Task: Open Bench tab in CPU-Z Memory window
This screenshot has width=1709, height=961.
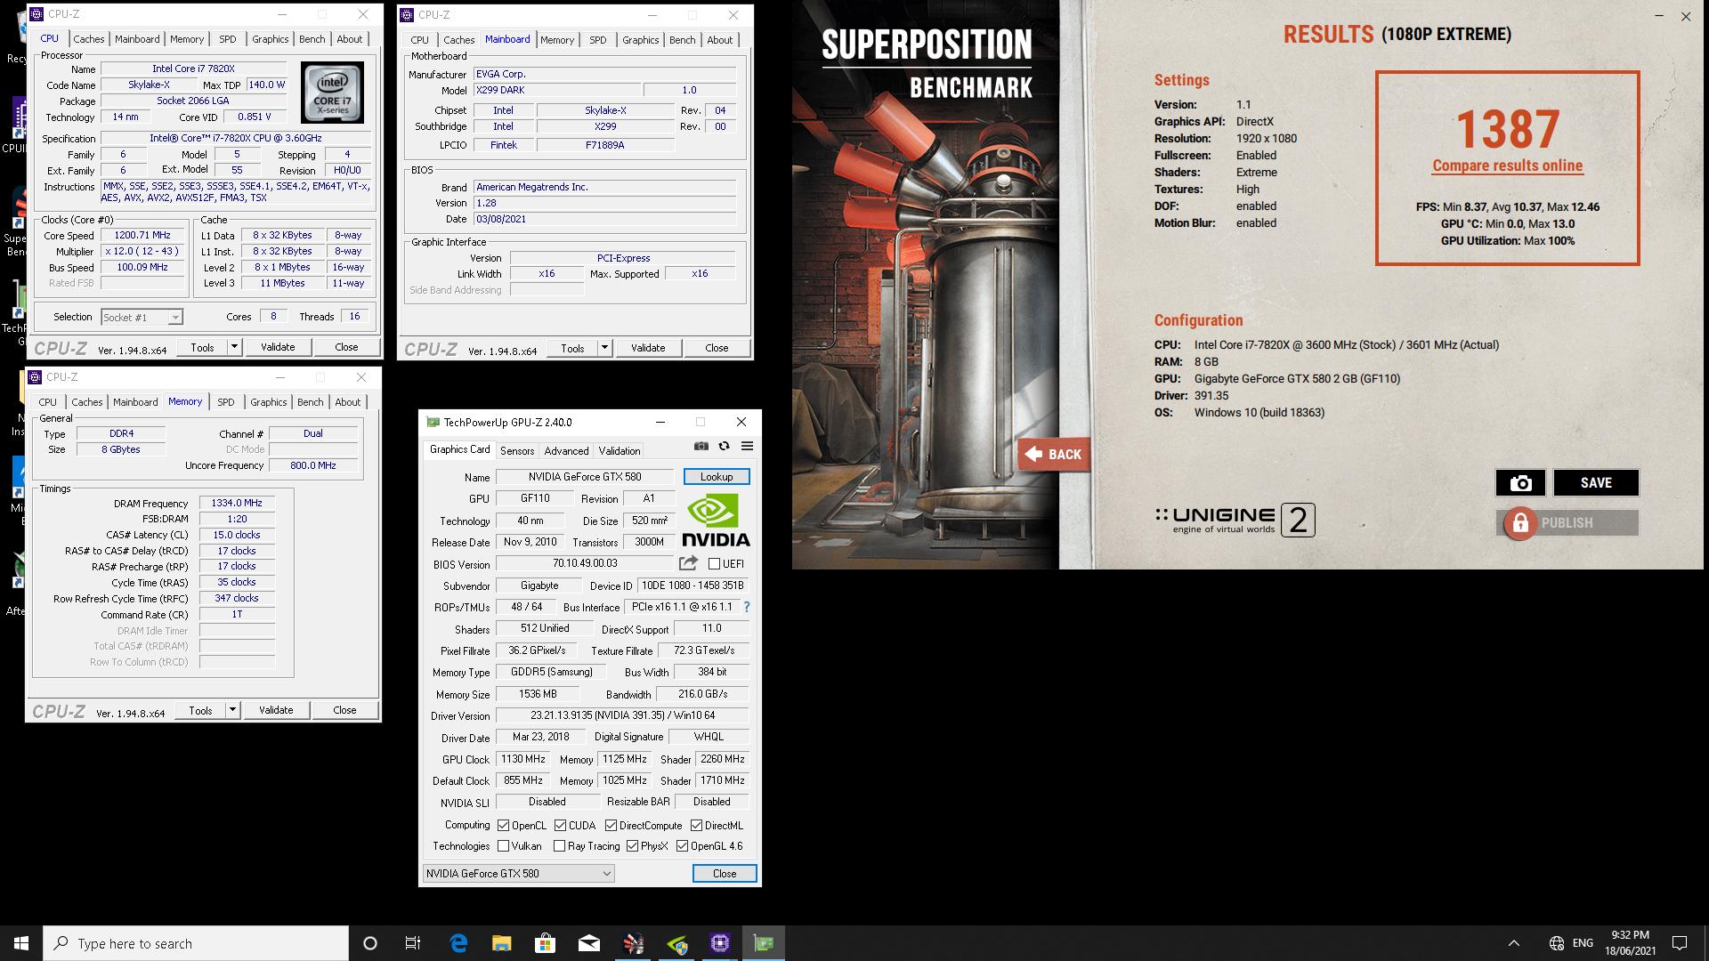Action: coord(311,402)
